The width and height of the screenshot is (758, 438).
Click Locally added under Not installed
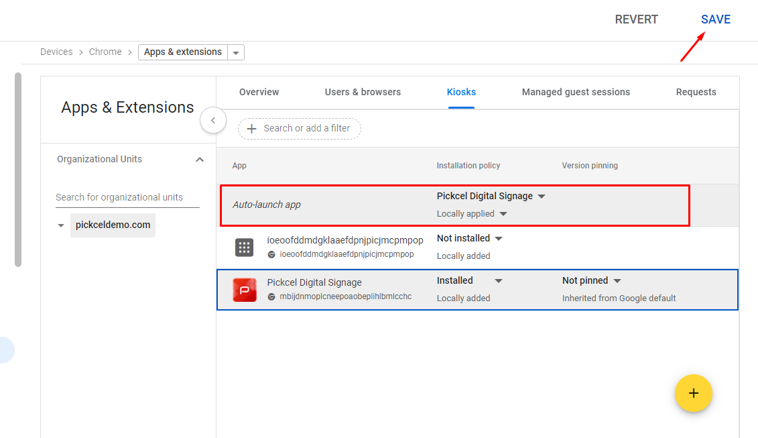click(x=463, y=256)
